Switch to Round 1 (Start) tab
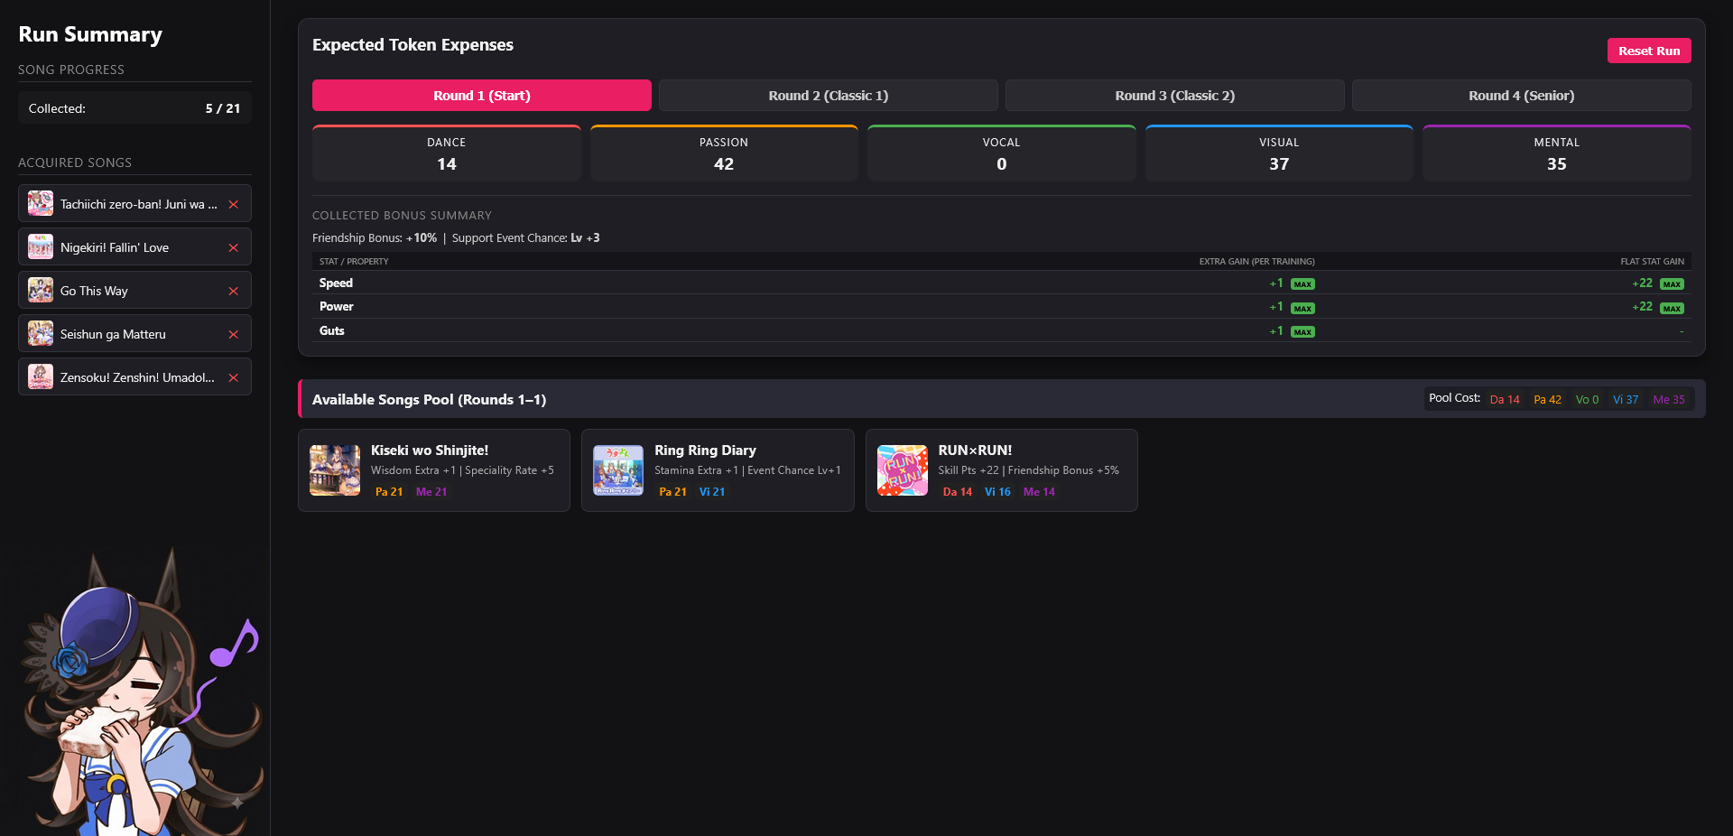 [x=482, y=96]
